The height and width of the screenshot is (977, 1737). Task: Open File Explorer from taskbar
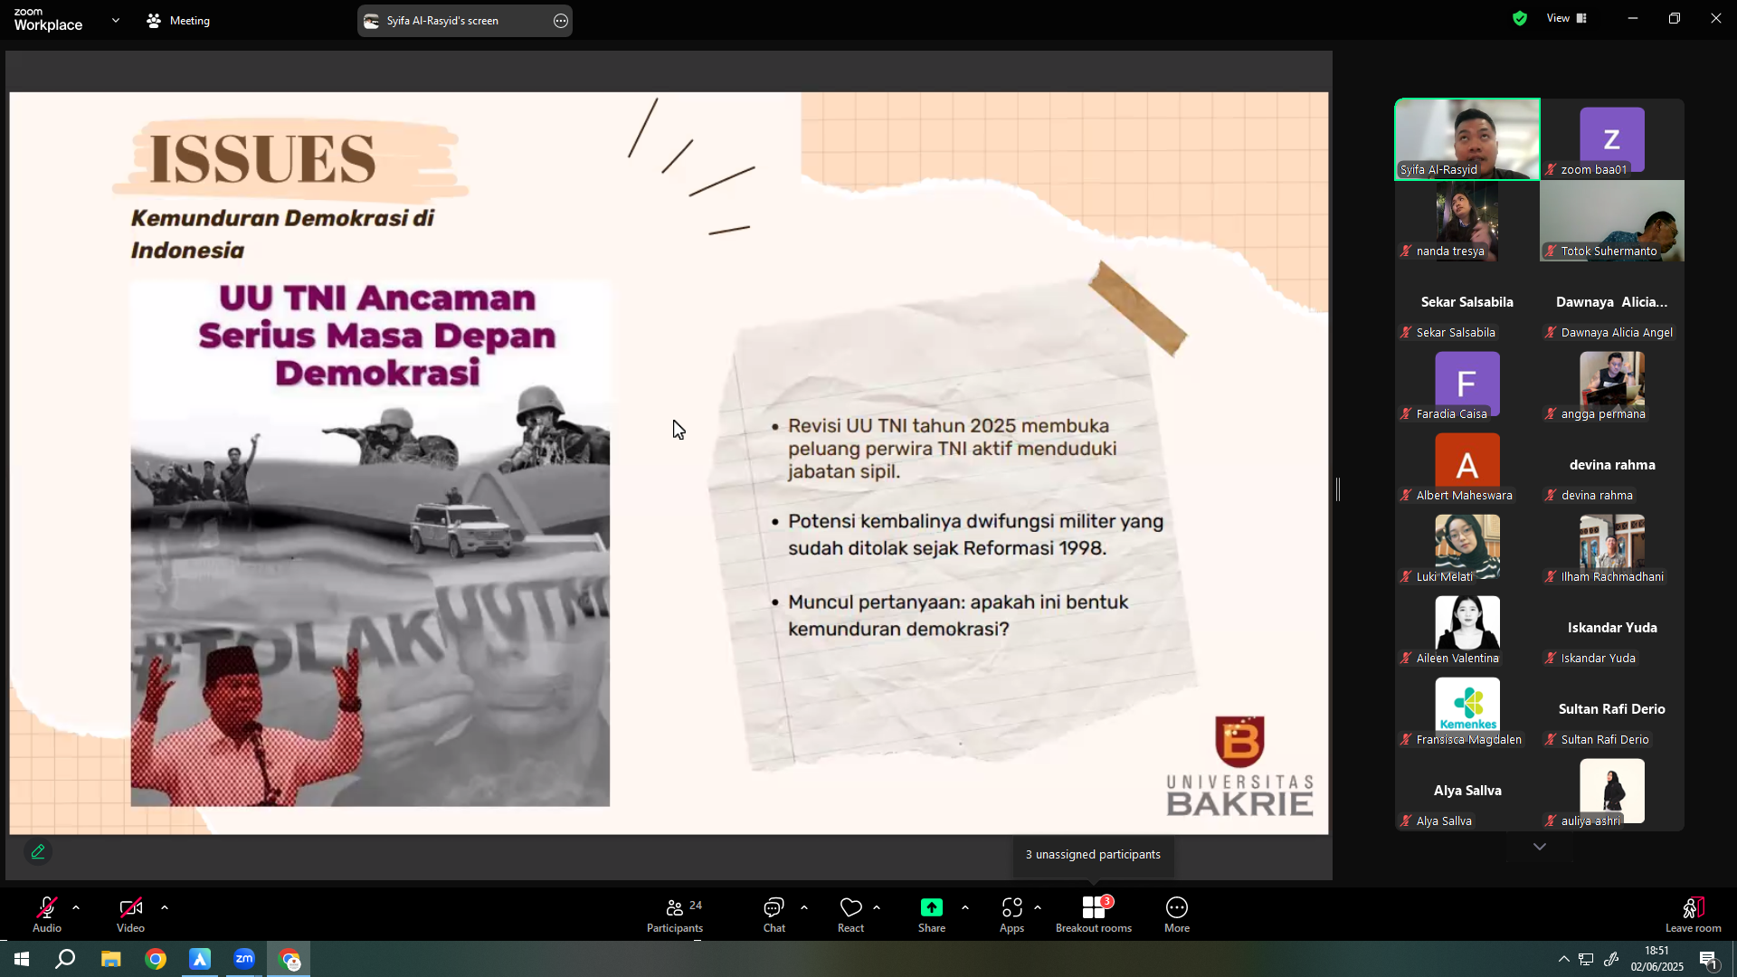tap(110, 959)
